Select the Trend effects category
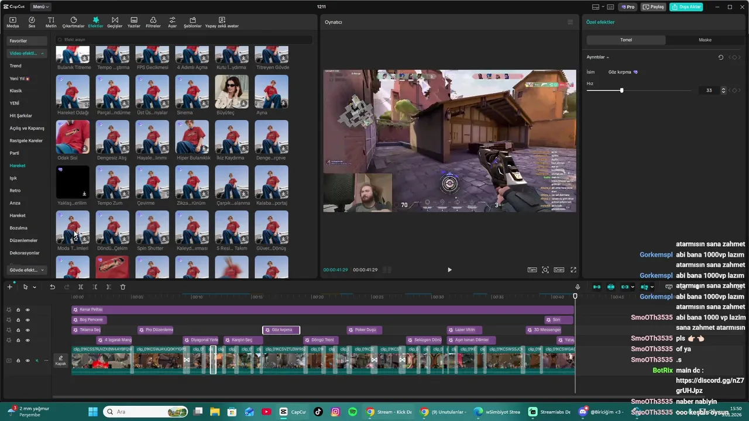The image size is (749, 421). tap(16, 66)
